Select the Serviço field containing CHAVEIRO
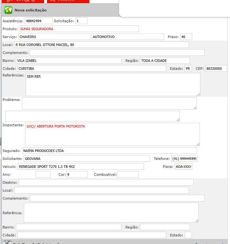230x244 pixels. pyautogui.click(x=54, y=37)
